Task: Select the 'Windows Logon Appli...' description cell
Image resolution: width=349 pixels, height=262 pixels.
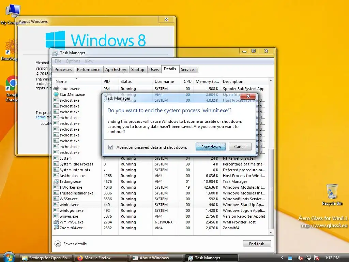Action: click(244, 210)
